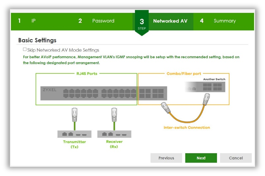Click the RJ45 cable plug above Transmitter
Screen dimensions: 265x176
pyautogui.click(x=74, y=114)
